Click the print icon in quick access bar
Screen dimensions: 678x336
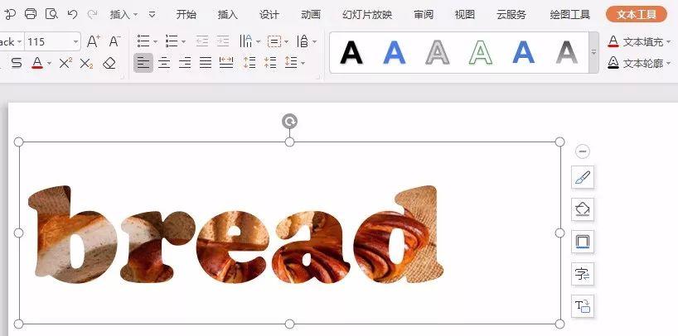(31, 14)
